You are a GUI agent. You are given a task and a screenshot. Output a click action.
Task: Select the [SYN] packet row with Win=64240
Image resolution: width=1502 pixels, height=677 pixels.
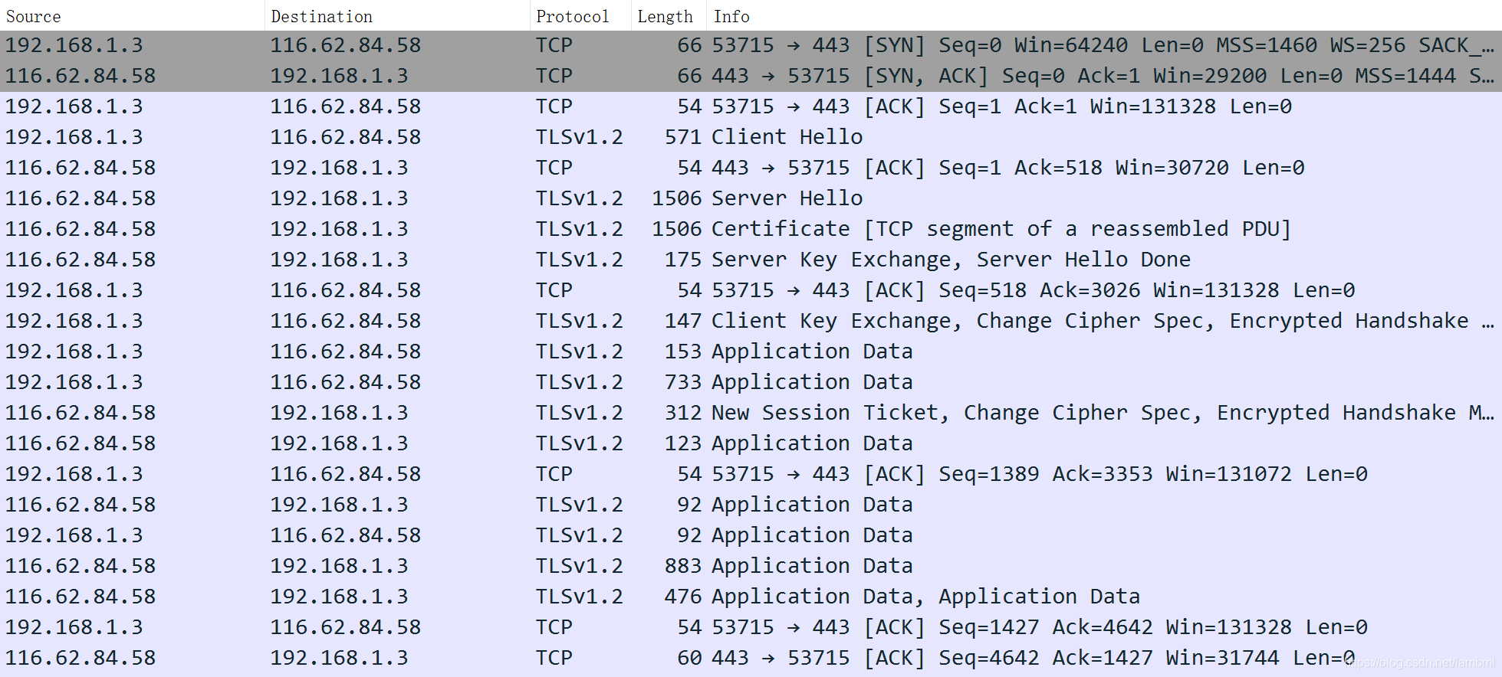(751, 46)
